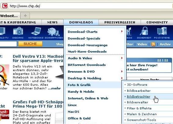Select Office & Geld menu entry
The width and height of the screenshot is (173, 124).
pos(79,119)
